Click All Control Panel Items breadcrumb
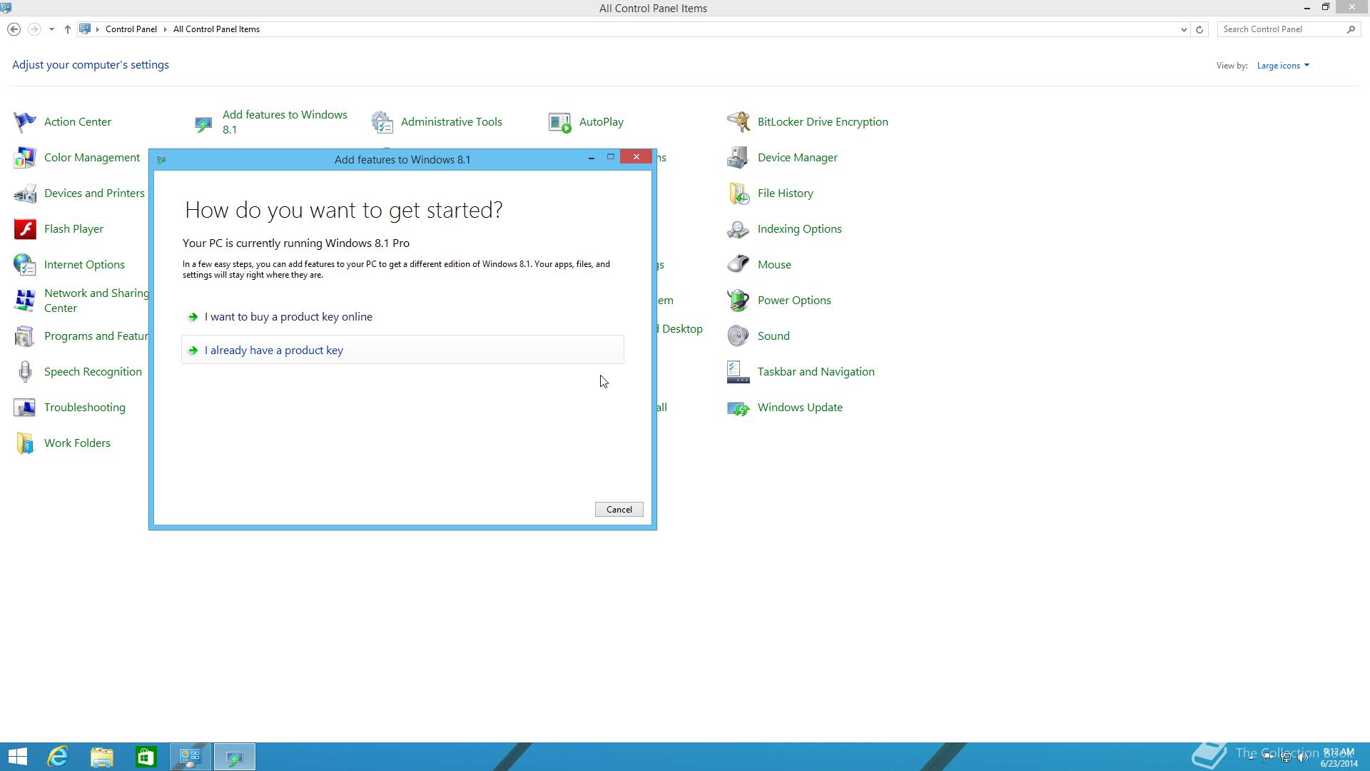This screenshot has height=771, width=1370. 216,29
